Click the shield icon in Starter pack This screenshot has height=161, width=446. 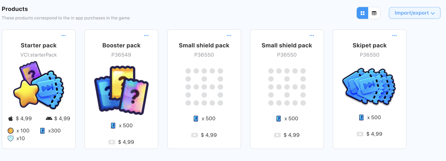pos(11,138)
